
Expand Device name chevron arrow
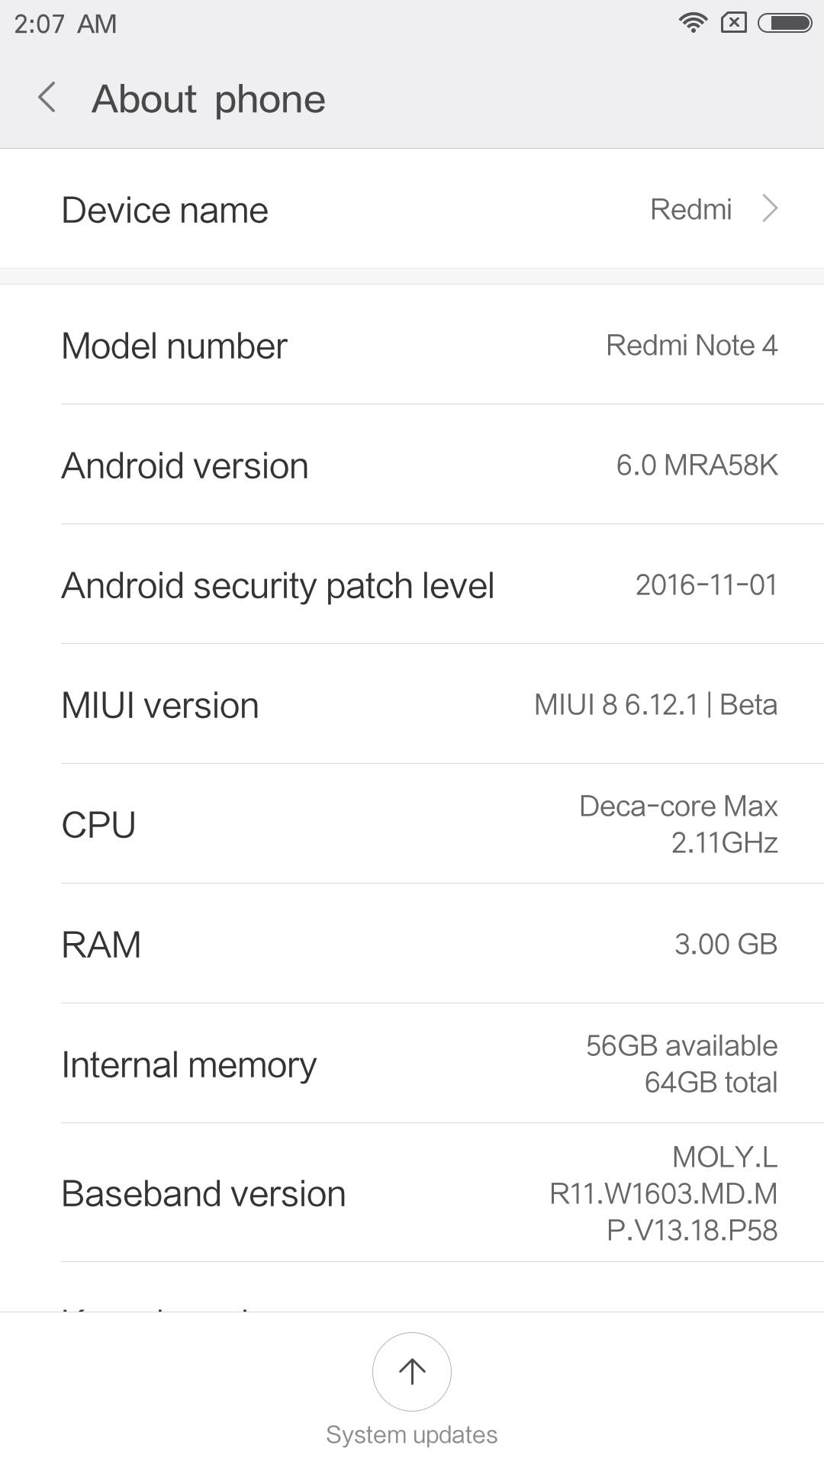point(770,208)
